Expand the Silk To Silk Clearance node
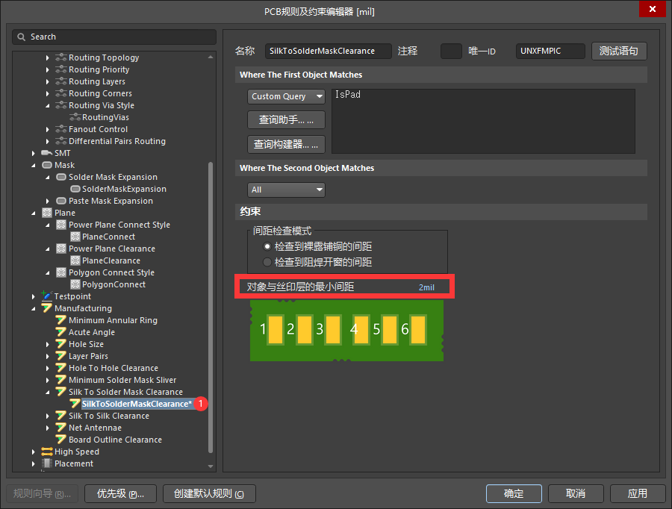 coord(48,416)
